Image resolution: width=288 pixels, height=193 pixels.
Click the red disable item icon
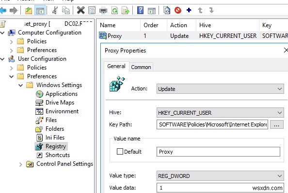click(x=178, y=10)
